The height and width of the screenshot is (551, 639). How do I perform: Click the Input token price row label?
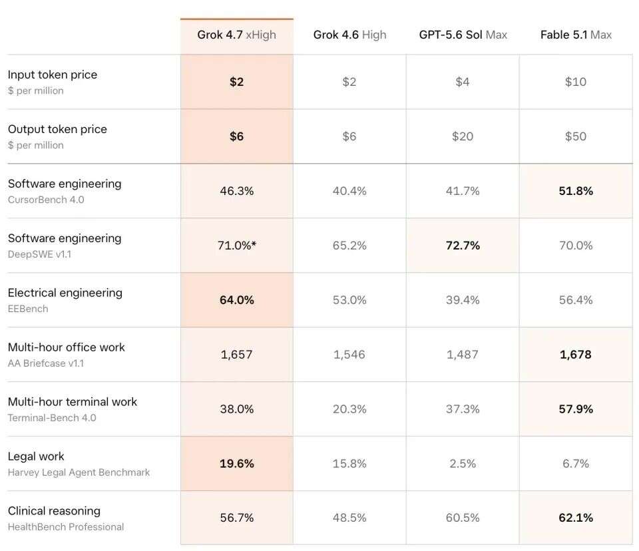[x=53, y=75]
